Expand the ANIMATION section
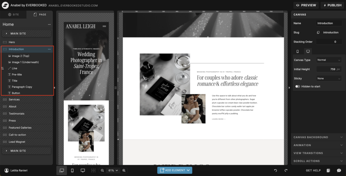The image size is (346, 176). (318, 145)
